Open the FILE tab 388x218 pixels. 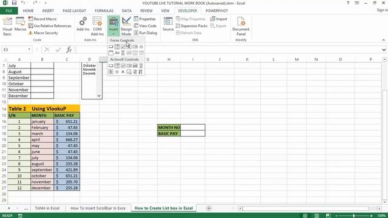(8, 11)
